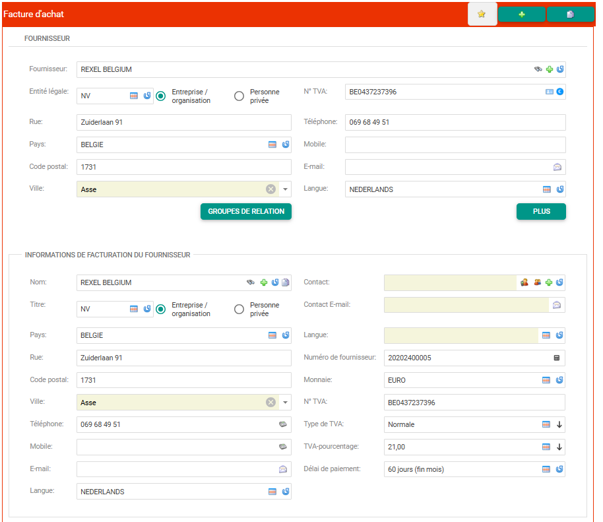Select Entreprise / organisation radio in billing section

(x=161, y=309)
